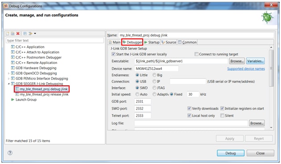The image size is (281, 164).
Task: Select IP connection radio button
Action: [x=154, y=81]
